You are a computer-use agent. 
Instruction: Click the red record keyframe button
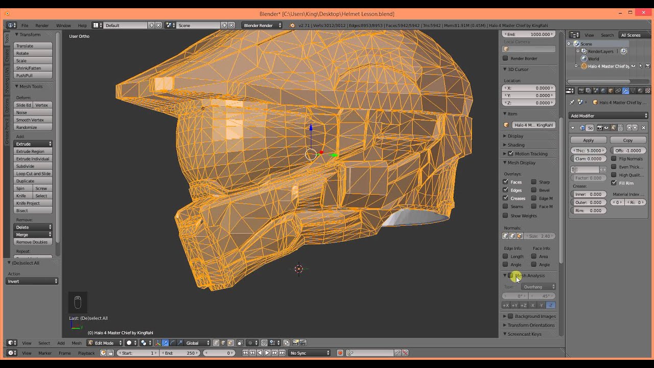click(340, 353)
